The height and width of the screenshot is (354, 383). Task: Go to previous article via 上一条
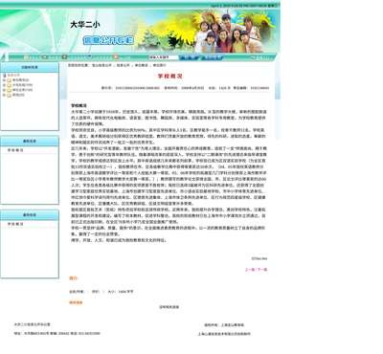click(250, 270)
